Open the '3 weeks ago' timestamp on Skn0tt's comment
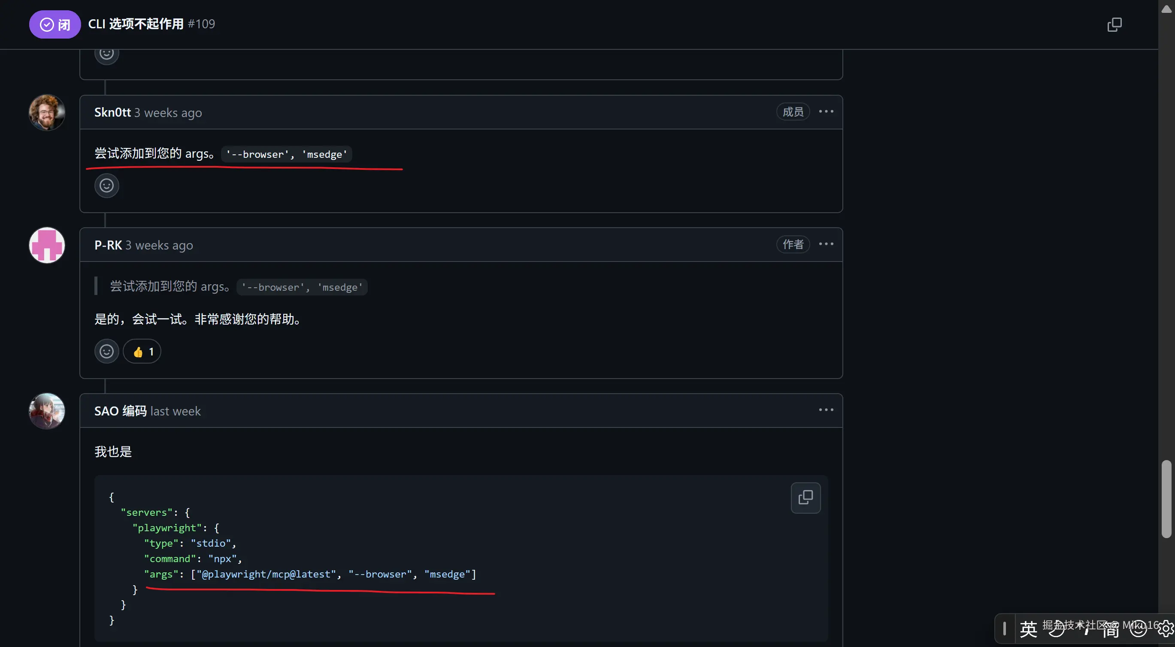The image size is (1175, 647). click(x=168, y=113)
